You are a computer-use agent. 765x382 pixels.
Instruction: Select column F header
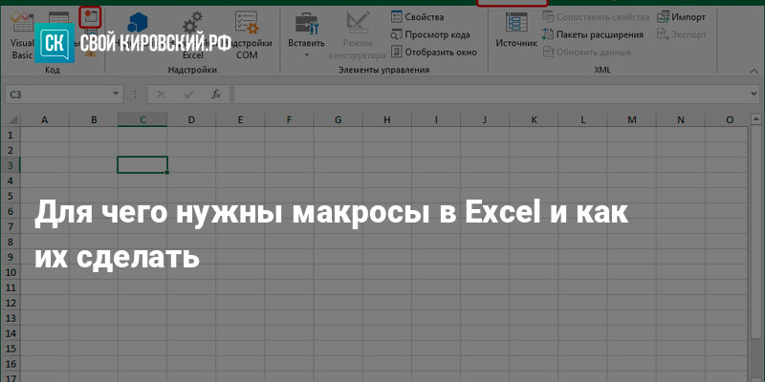(290, 120)
